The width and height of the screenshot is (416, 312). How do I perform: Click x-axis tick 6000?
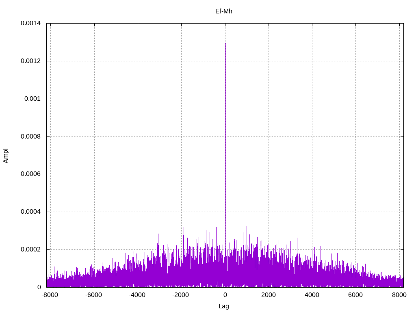click(x=355, y=295)
